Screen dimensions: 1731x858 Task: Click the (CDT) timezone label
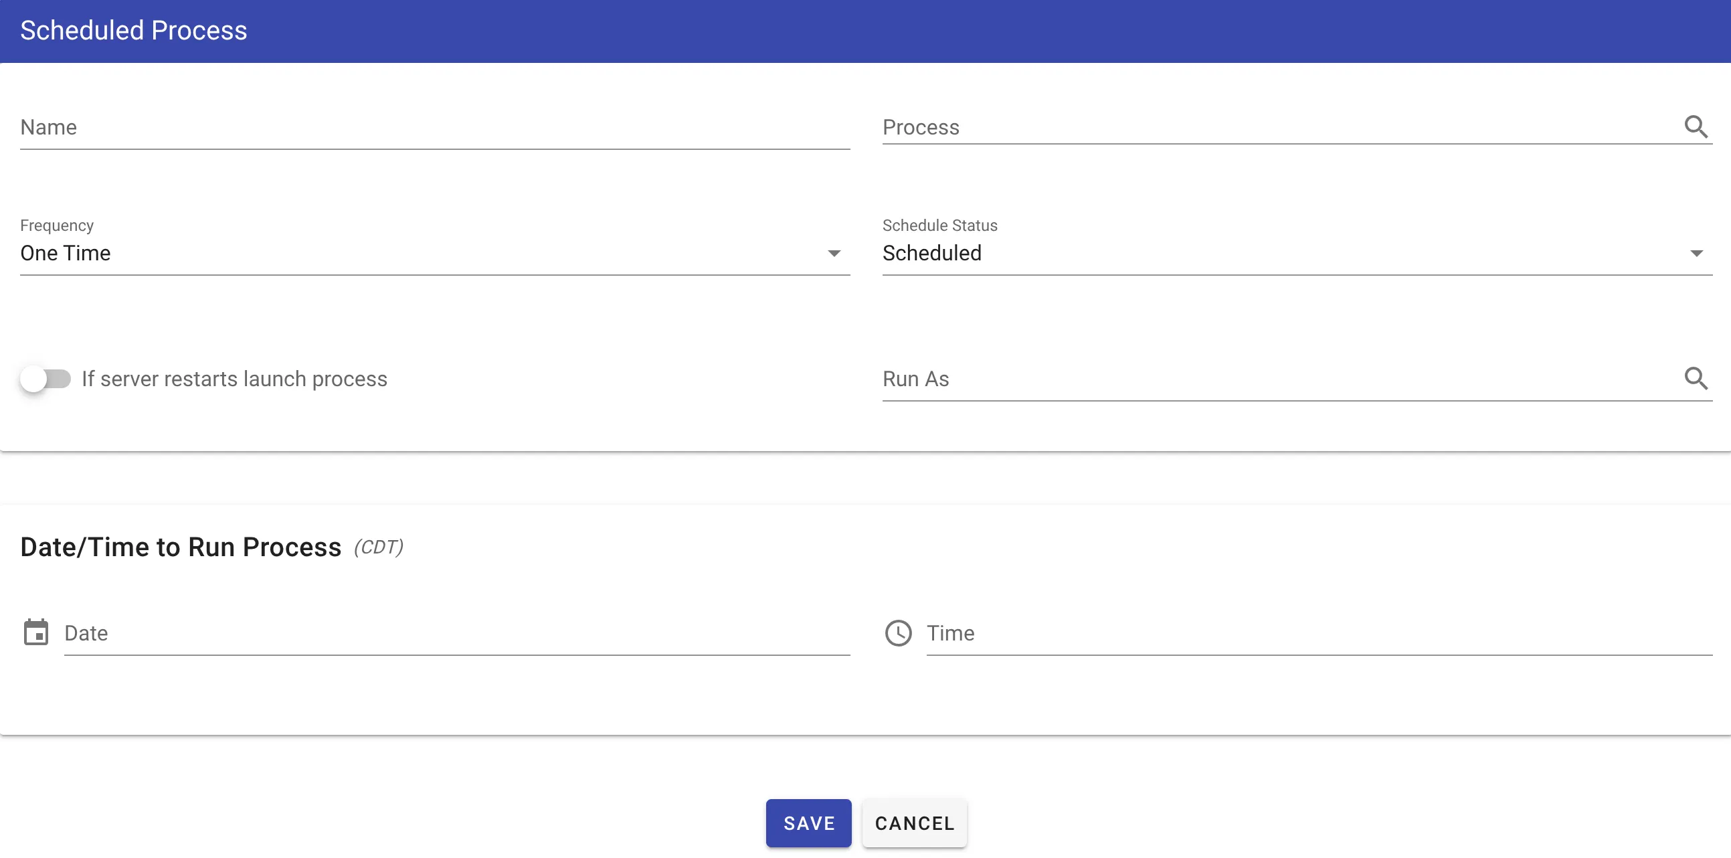(x=379, y=547)
